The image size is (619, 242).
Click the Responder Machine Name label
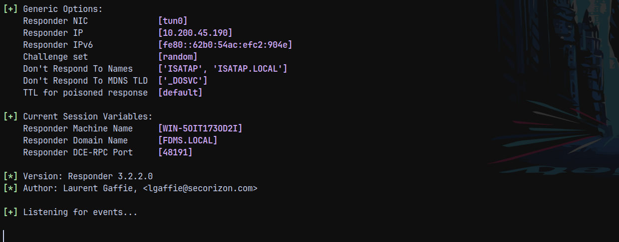coord(75,128)
